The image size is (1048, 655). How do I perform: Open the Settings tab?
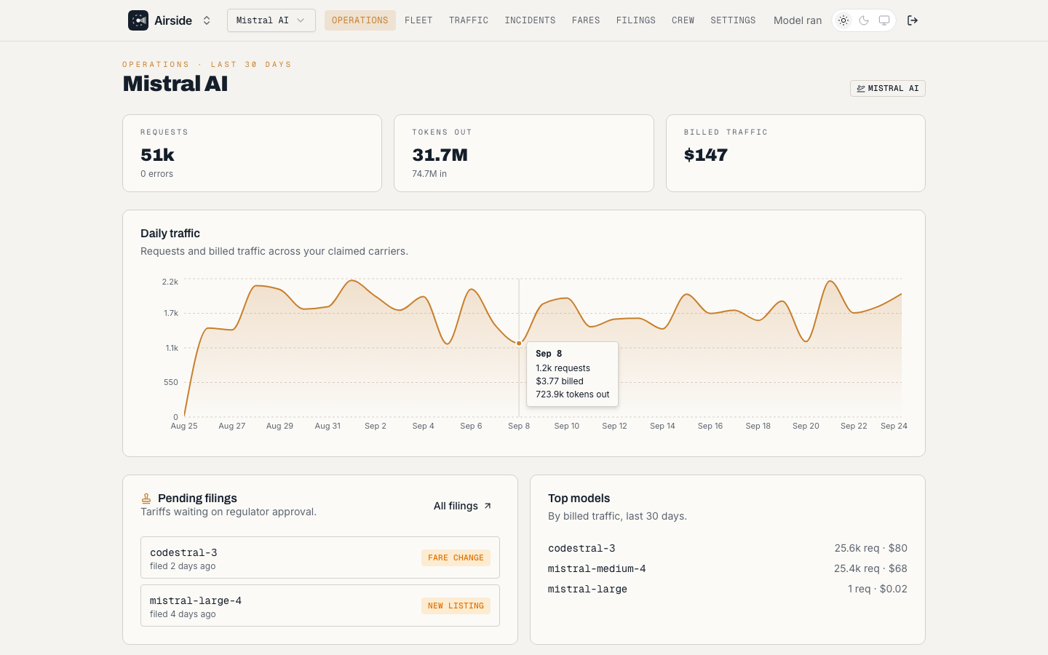[x=733, y=20]
